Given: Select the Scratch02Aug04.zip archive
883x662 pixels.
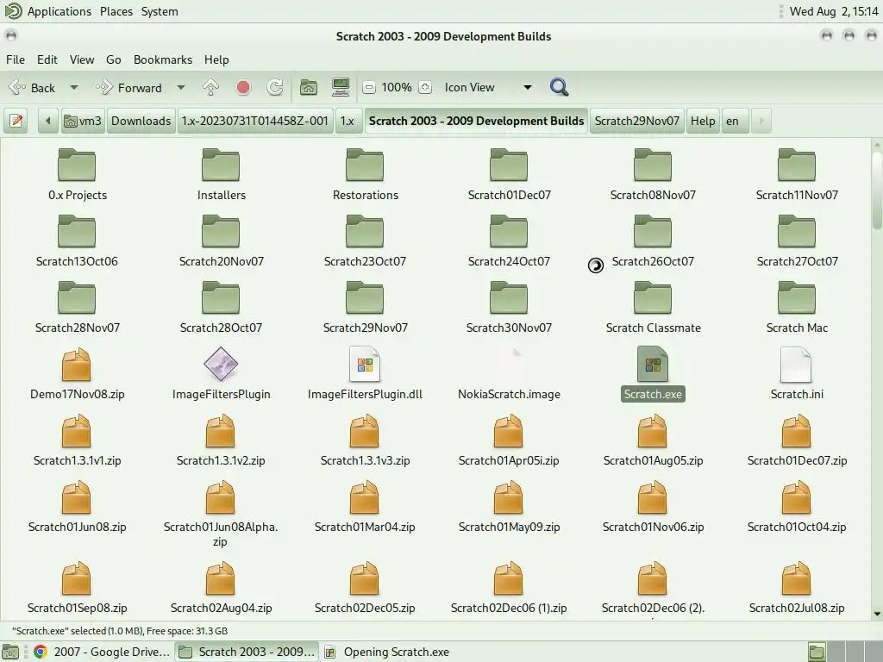Looking at the screenshot, I should pyautogui.click(x=221, y=588).
